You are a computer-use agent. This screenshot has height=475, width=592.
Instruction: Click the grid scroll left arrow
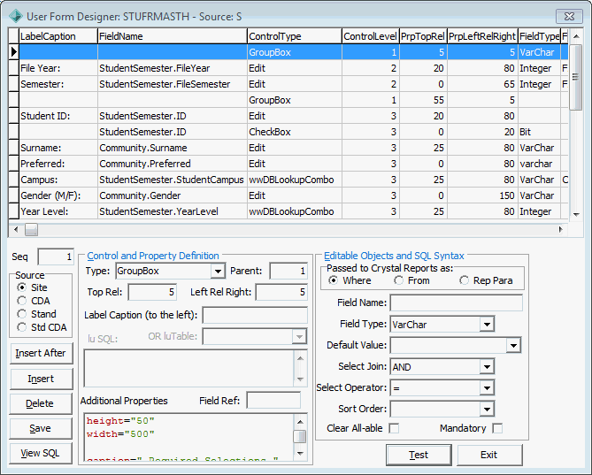(x=16, y=229)
